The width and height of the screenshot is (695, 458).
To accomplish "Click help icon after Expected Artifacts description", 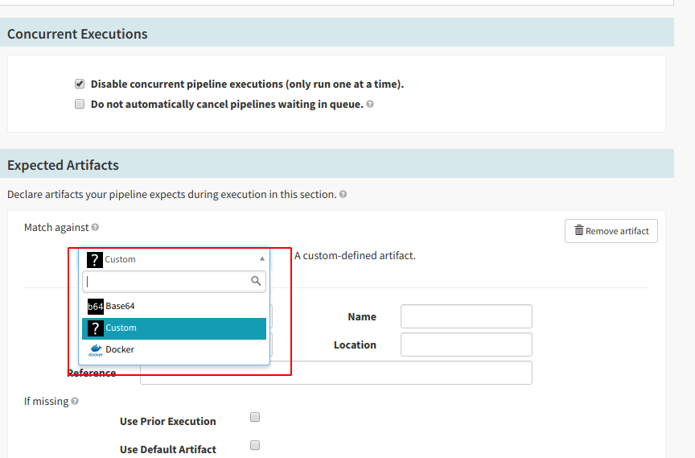I will click(x=343, y=195).
